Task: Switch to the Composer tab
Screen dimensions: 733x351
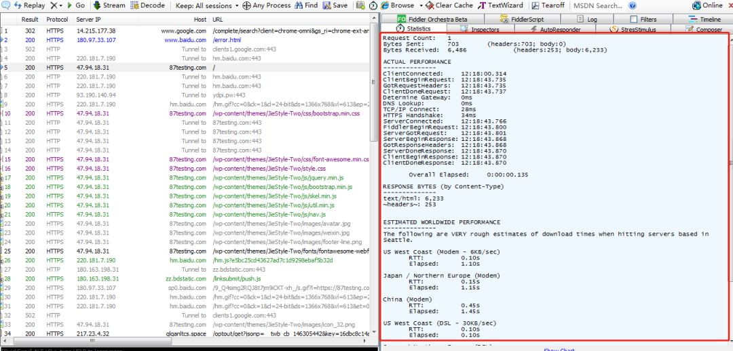Action: pyautogui.click(x=702, y=29)
